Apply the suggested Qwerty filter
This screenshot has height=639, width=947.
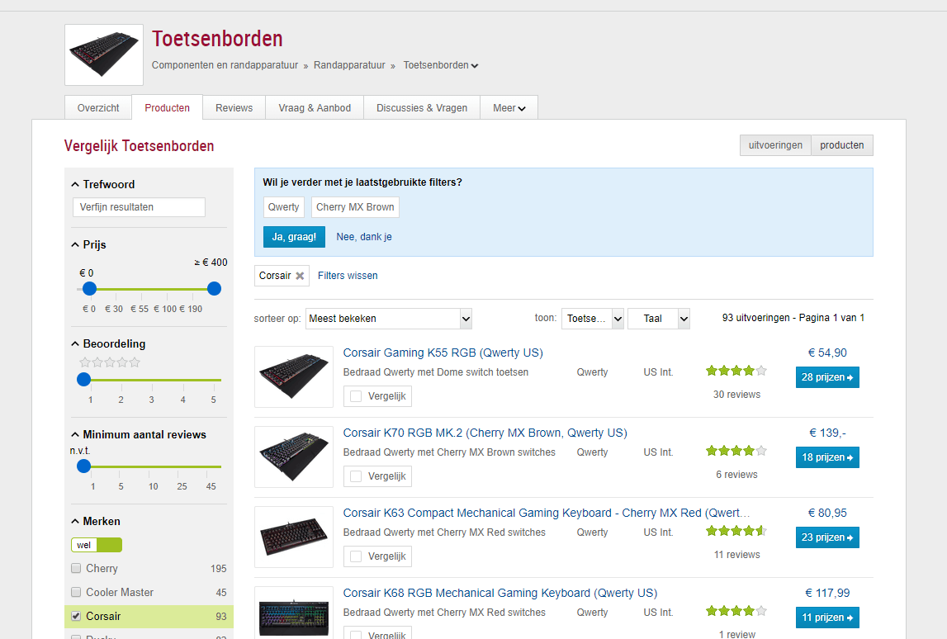pyautogui.click(x=284, y=207)
